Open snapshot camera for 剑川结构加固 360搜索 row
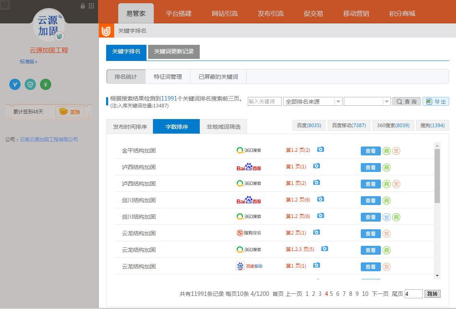Viewport: 456px width, 310px height. (x=320, y=216)
